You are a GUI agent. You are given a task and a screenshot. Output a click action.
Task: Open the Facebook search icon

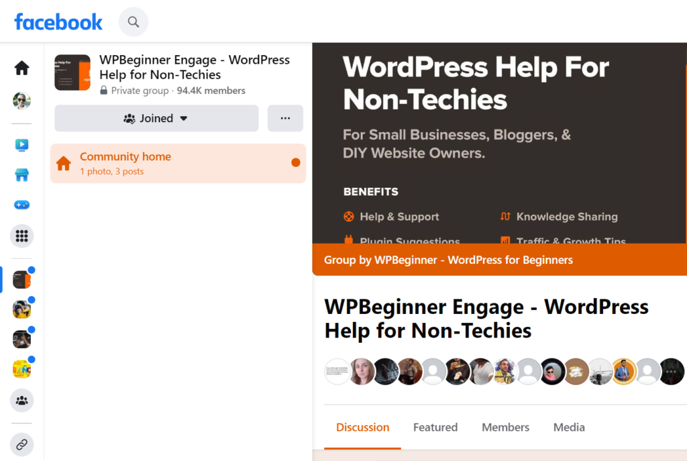134,22
